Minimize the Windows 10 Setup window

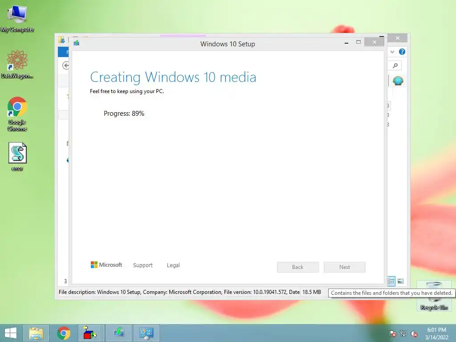346,43
